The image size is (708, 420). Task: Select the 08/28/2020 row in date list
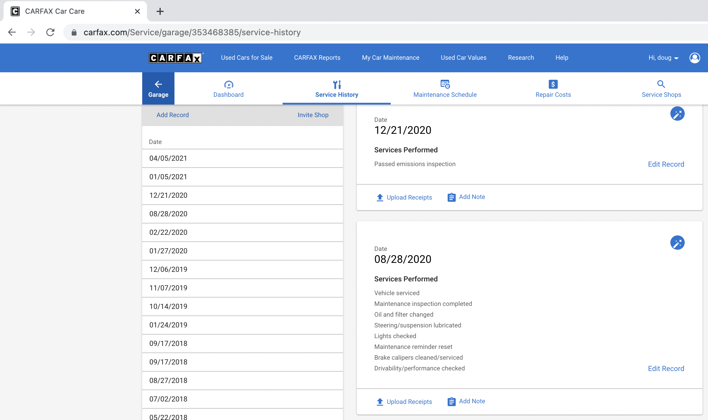(x=243, y=214)
